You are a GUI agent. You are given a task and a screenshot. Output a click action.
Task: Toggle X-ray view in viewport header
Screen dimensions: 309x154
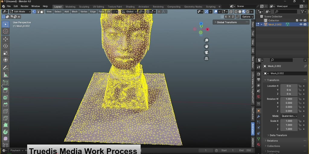point(231,12)
